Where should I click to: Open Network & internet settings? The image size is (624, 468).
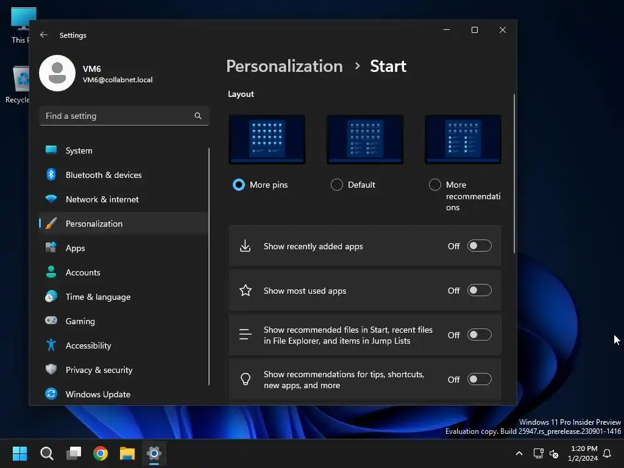point(124,199)
